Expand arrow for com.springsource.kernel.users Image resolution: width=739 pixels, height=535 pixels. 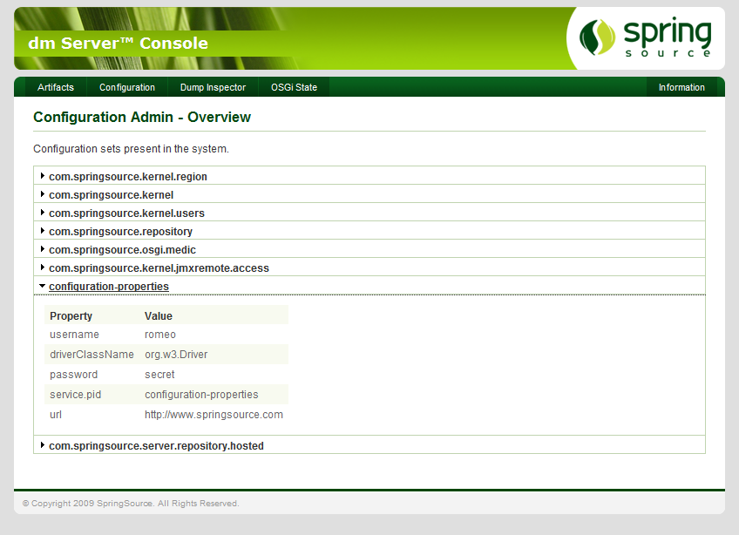[43, 213]
